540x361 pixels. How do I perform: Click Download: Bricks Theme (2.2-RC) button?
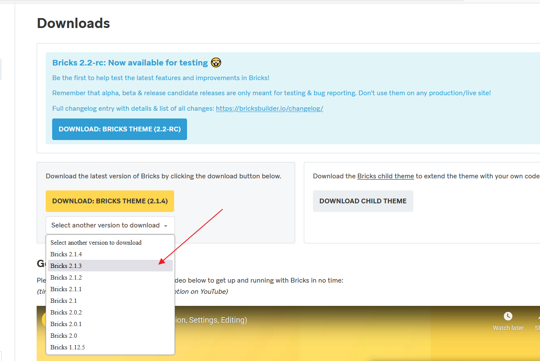119,129
